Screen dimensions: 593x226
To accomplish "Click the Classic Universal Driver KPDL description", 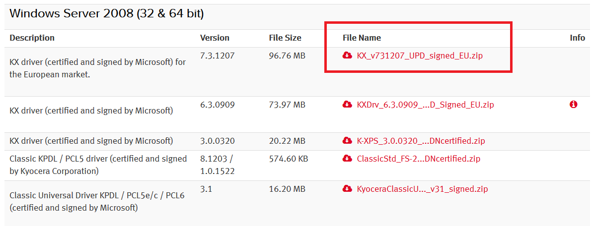I will 97,202.
